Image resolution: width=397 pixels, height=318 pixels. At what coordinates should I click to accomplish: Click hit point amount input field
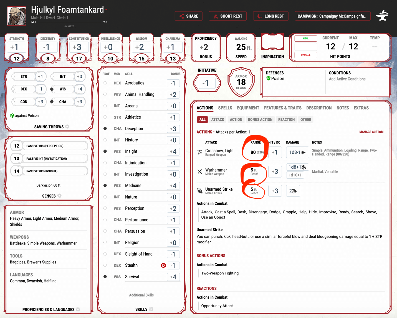click(306, 47)
